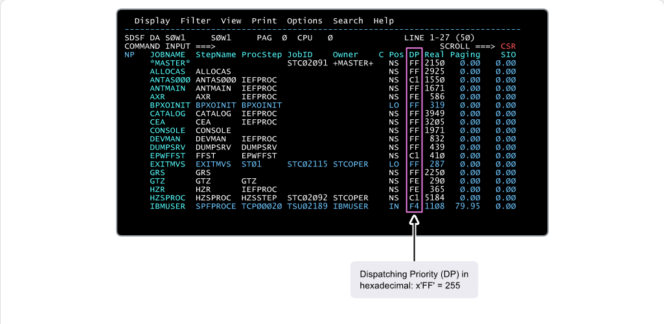Open the Print menu
This screenshot has height=324, width=664.
(x=264, y=21)
